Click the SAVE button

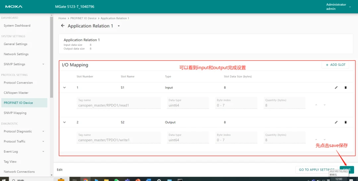tap(347, 170)
